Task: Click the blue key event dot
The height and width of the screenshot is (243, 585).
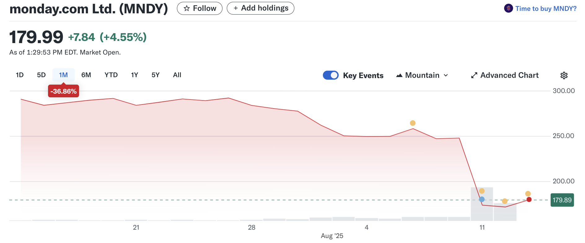Action: click(x=482, y=199)
